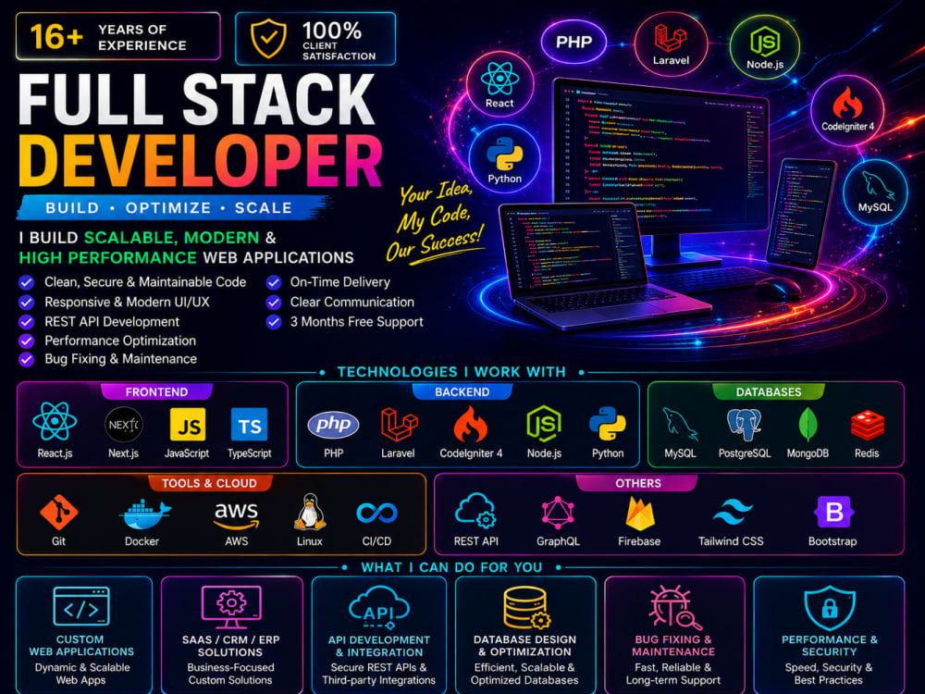Click the PHP bubble above the monitor

(573, 42)
